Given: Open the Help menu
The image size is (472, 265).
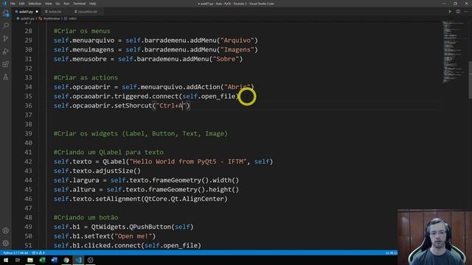Looking at the screenshot, I should tap(92, 4).
